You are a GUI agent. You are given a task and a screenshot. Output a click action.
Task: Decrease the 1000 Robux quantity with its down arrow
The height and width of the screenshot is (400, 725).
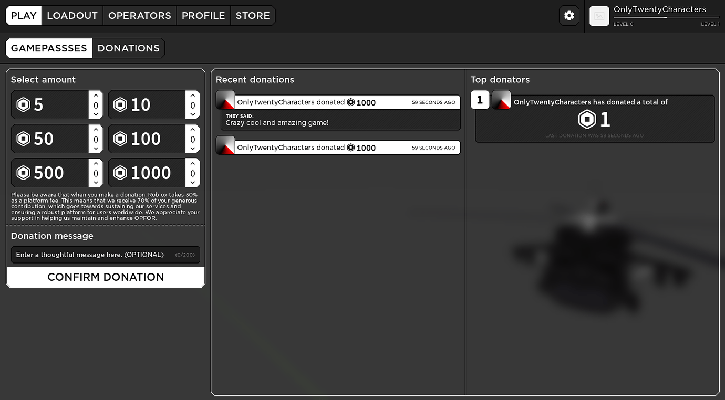[x=193, y=183]
